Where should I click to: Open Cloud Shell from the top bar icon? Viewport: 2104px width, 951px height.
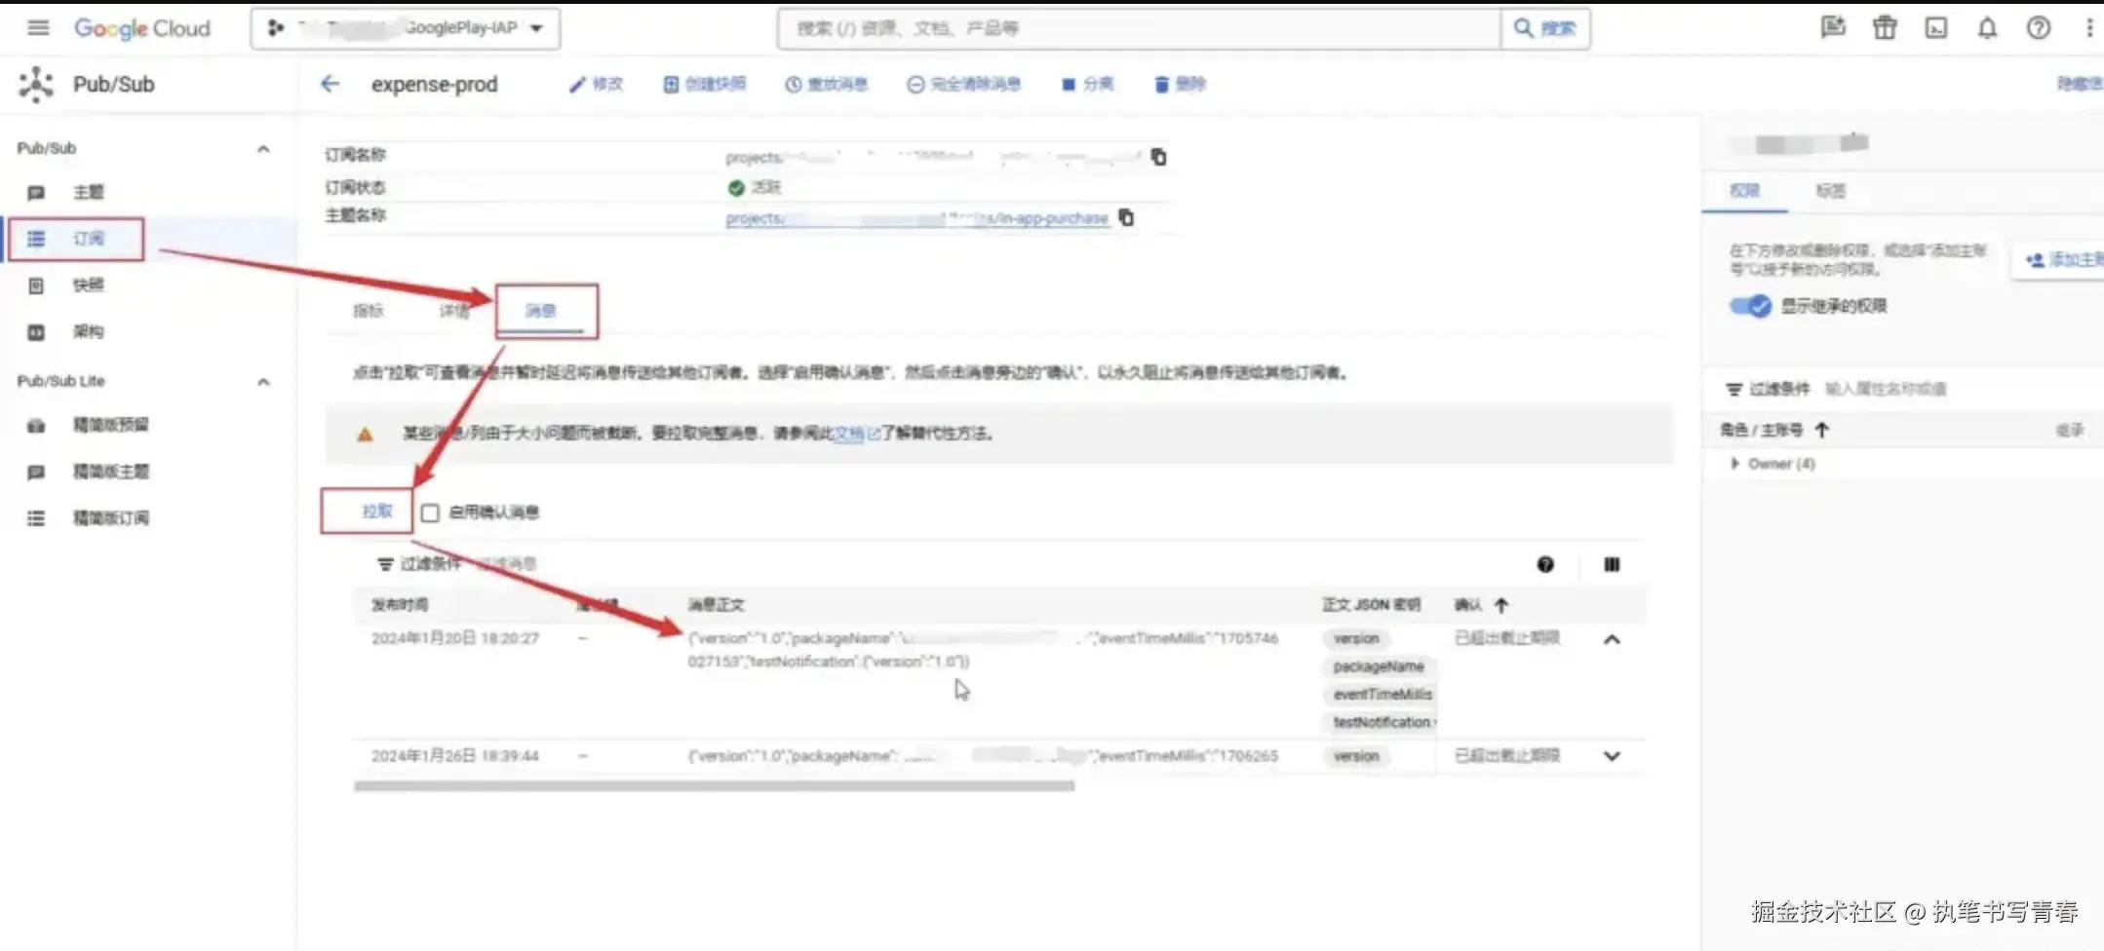pyautogui.click(x=1936, y=28)
